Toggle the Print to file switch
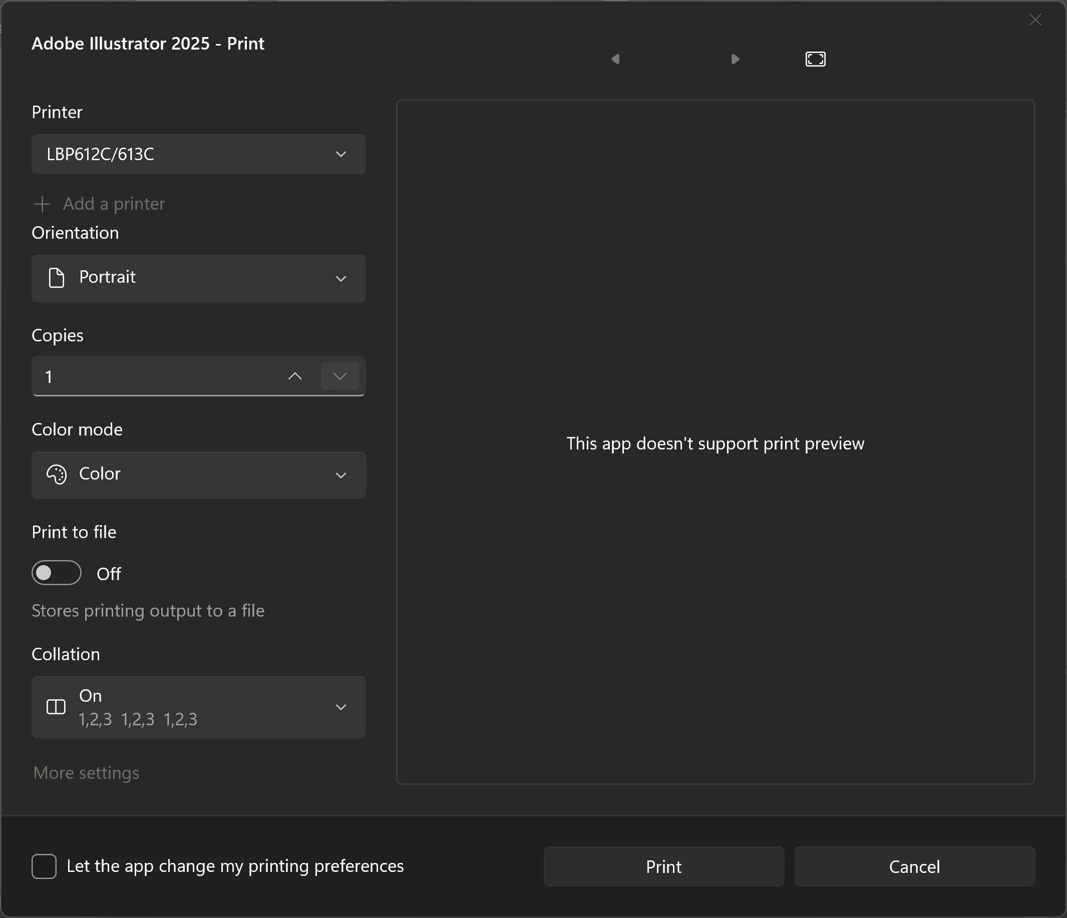The image size is (1067, 918). tap(57, 573)
